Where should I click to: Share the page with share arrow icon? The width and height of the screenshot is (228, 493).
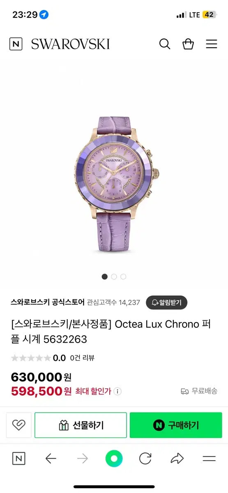coord(177,458)
